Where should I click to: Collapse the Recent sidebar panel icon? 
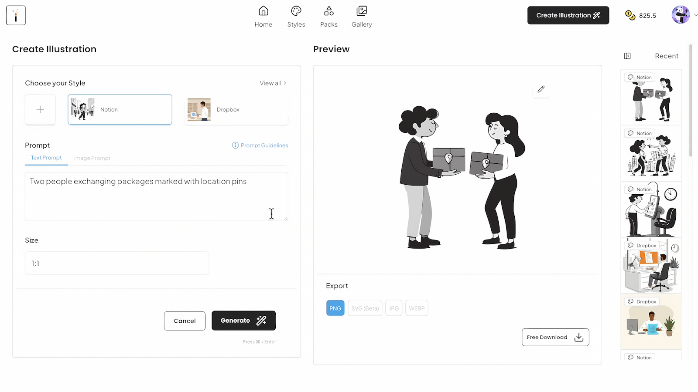click(x=627, y=56)
